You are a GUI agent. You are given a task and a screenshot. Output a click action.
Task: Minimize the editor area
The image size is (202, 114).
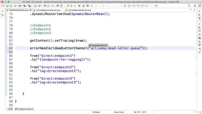[191, 10]
